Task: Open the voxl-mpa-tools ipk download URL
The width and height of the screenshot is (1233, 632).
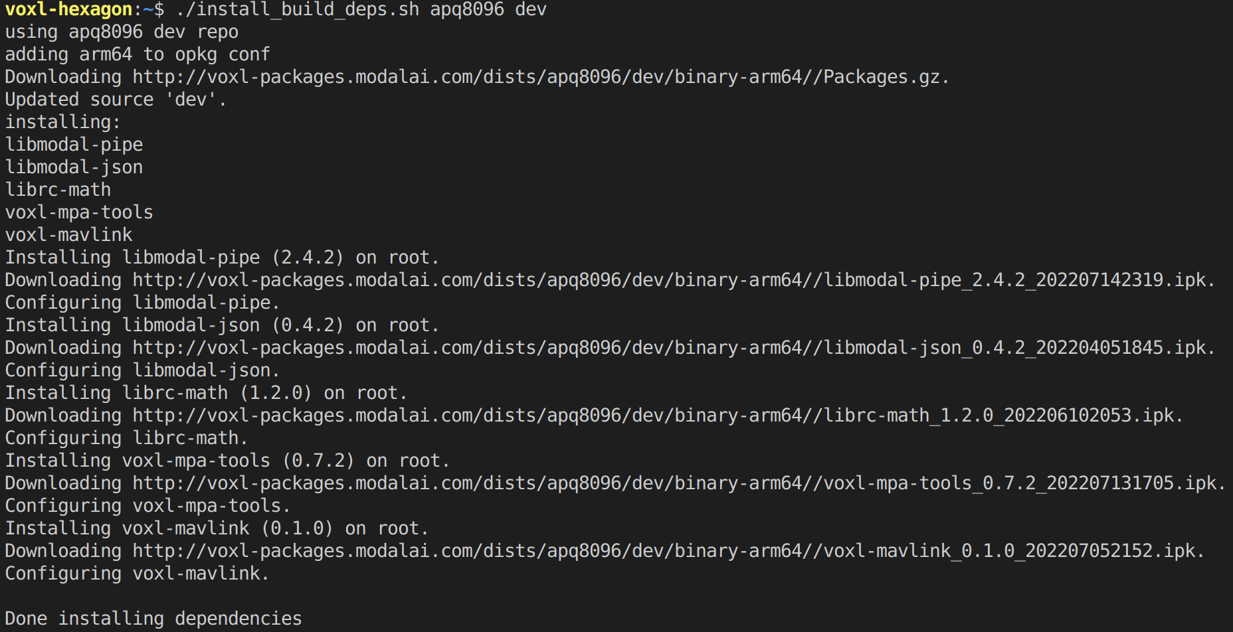Action: [x=674, y=483]
